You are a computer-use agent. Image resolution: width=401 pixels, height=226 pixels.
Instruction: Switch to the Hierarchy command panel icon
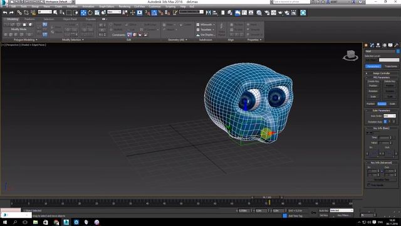tap(378, 45)
